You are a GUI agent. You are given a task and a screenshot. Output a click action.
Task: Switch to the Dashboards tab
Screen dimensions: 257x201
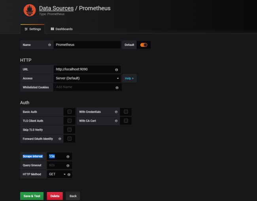pyautogui.click(x=62, y=29)
